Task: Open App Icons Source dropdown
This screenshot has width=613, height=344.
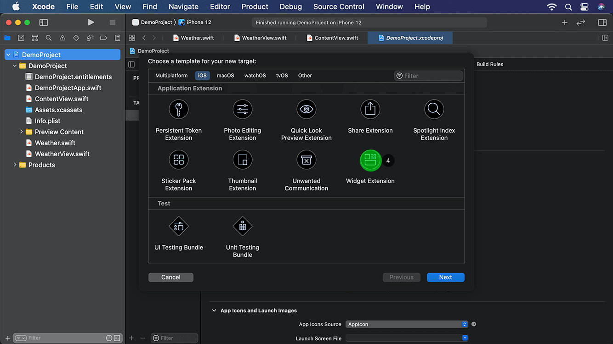Action: coord(407,324)
